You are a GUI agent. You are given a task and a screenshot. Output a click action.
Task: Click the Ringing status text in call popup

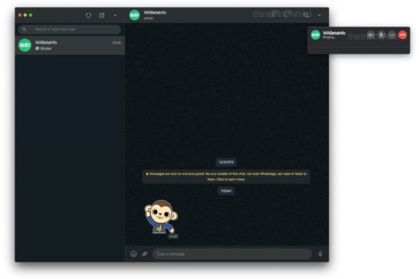(329, 38)
